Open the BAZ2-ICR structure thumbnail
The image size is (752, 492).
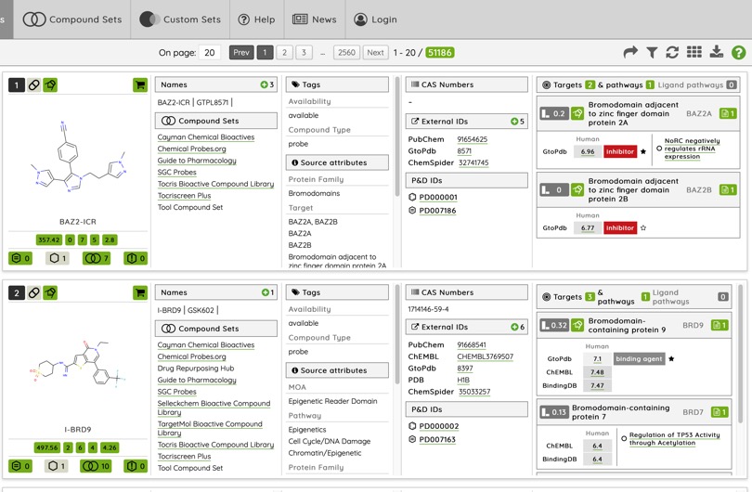[x=78, y=156]
